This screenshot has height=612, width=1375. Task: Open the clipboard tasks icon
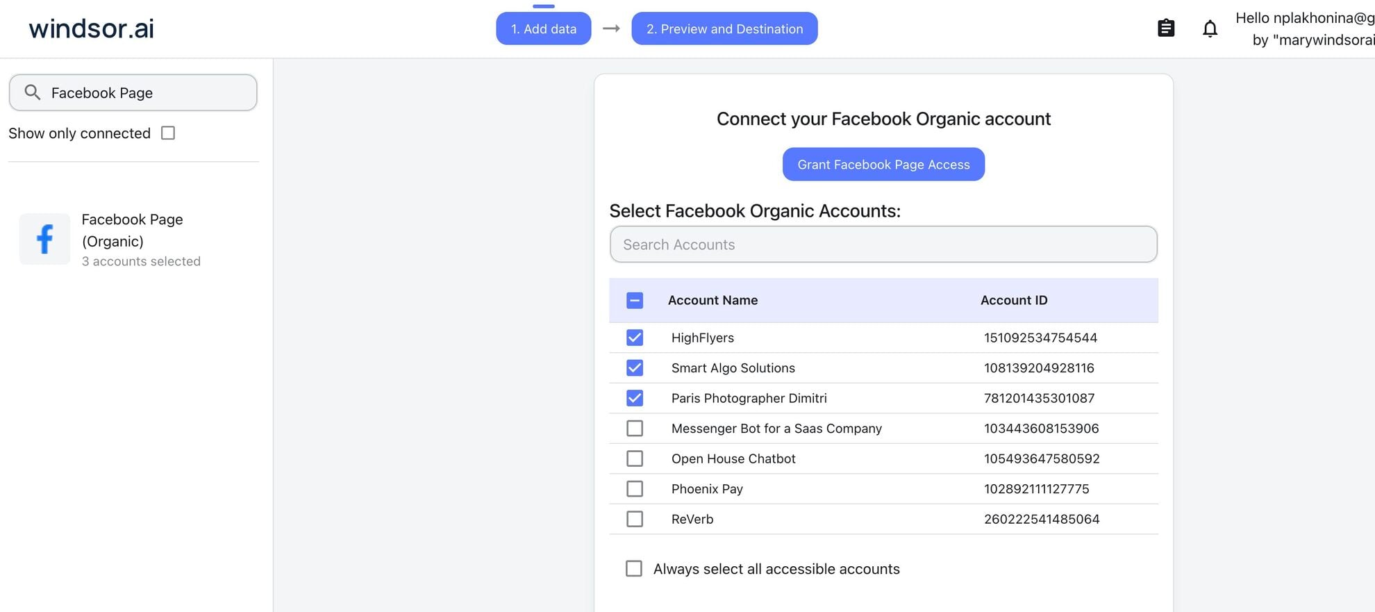[x=1166, y=28]
